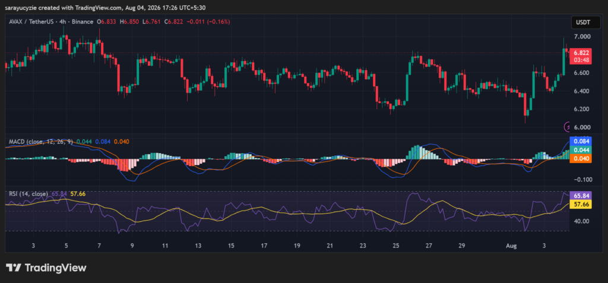
Task: Click the high price value H6.850
Action: point(129,22)
